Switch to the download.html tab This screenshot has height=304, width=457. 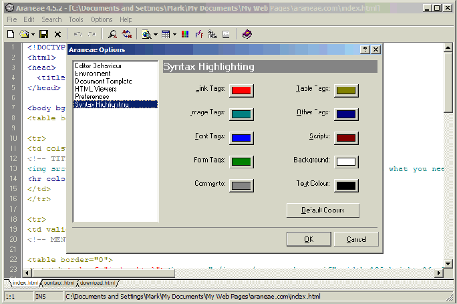tap(98, 283)
